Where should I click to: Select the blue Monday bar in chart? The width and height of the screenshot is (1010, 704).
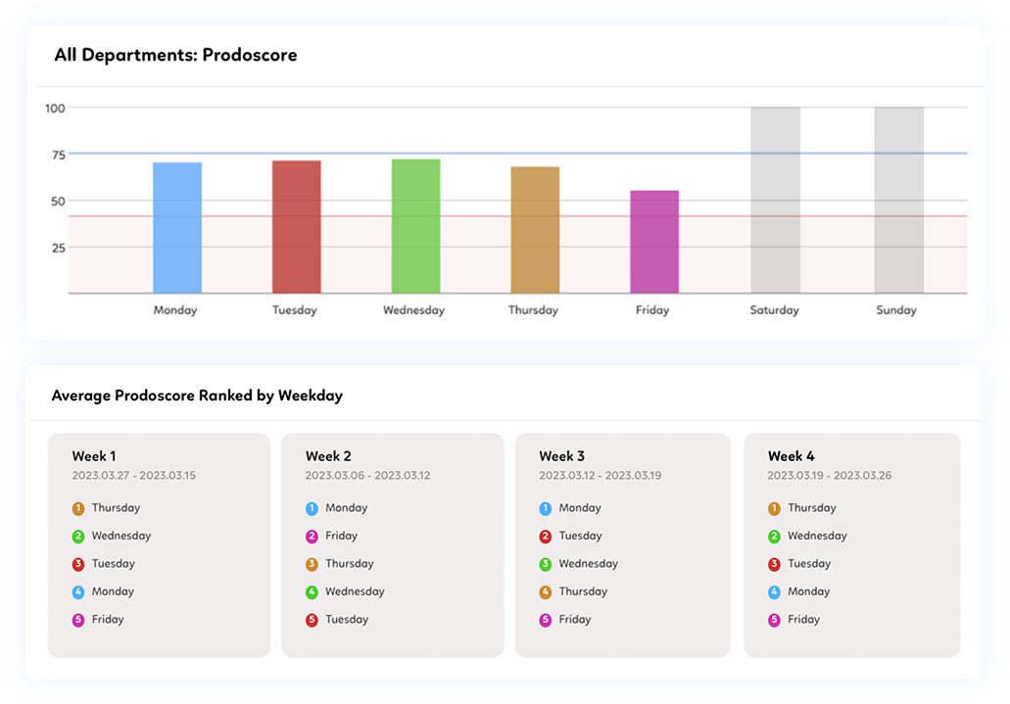tap(177, 228)
